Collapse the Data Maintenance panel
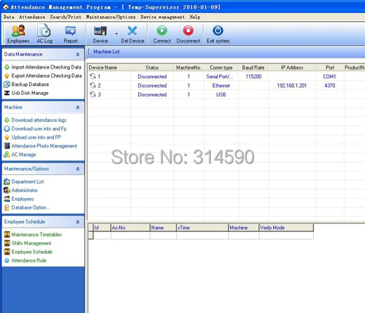 click(77, 55)
